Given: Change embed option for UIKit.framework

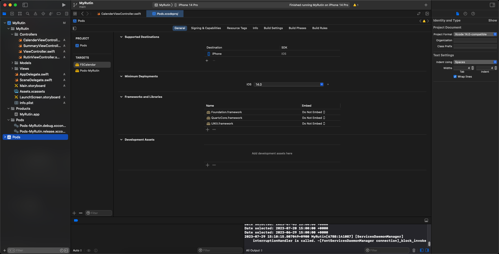Looking at the screenshot, I should (314, 123).
